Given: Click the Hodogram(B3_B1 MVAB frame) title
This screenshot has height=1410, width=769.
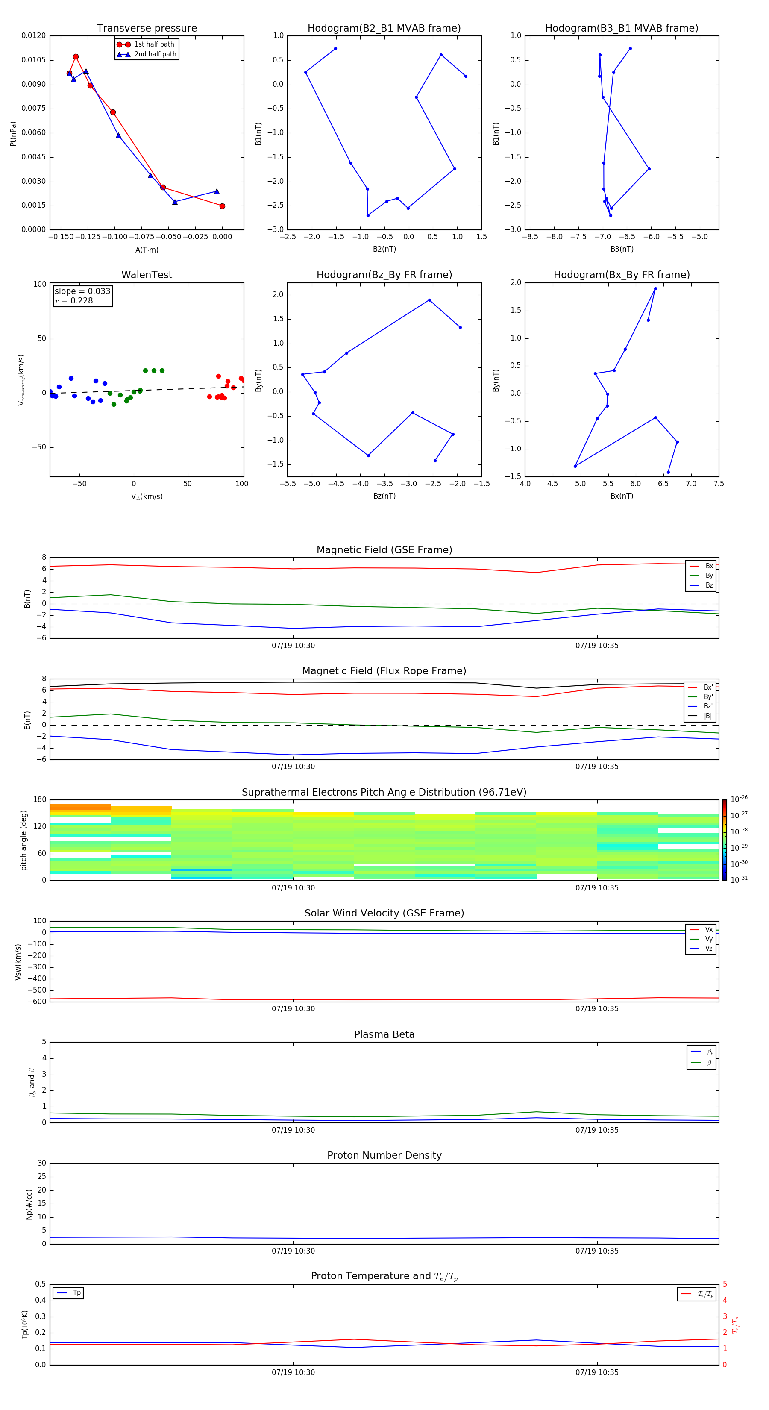Looking at the screenshot, I should pos(622,29).
